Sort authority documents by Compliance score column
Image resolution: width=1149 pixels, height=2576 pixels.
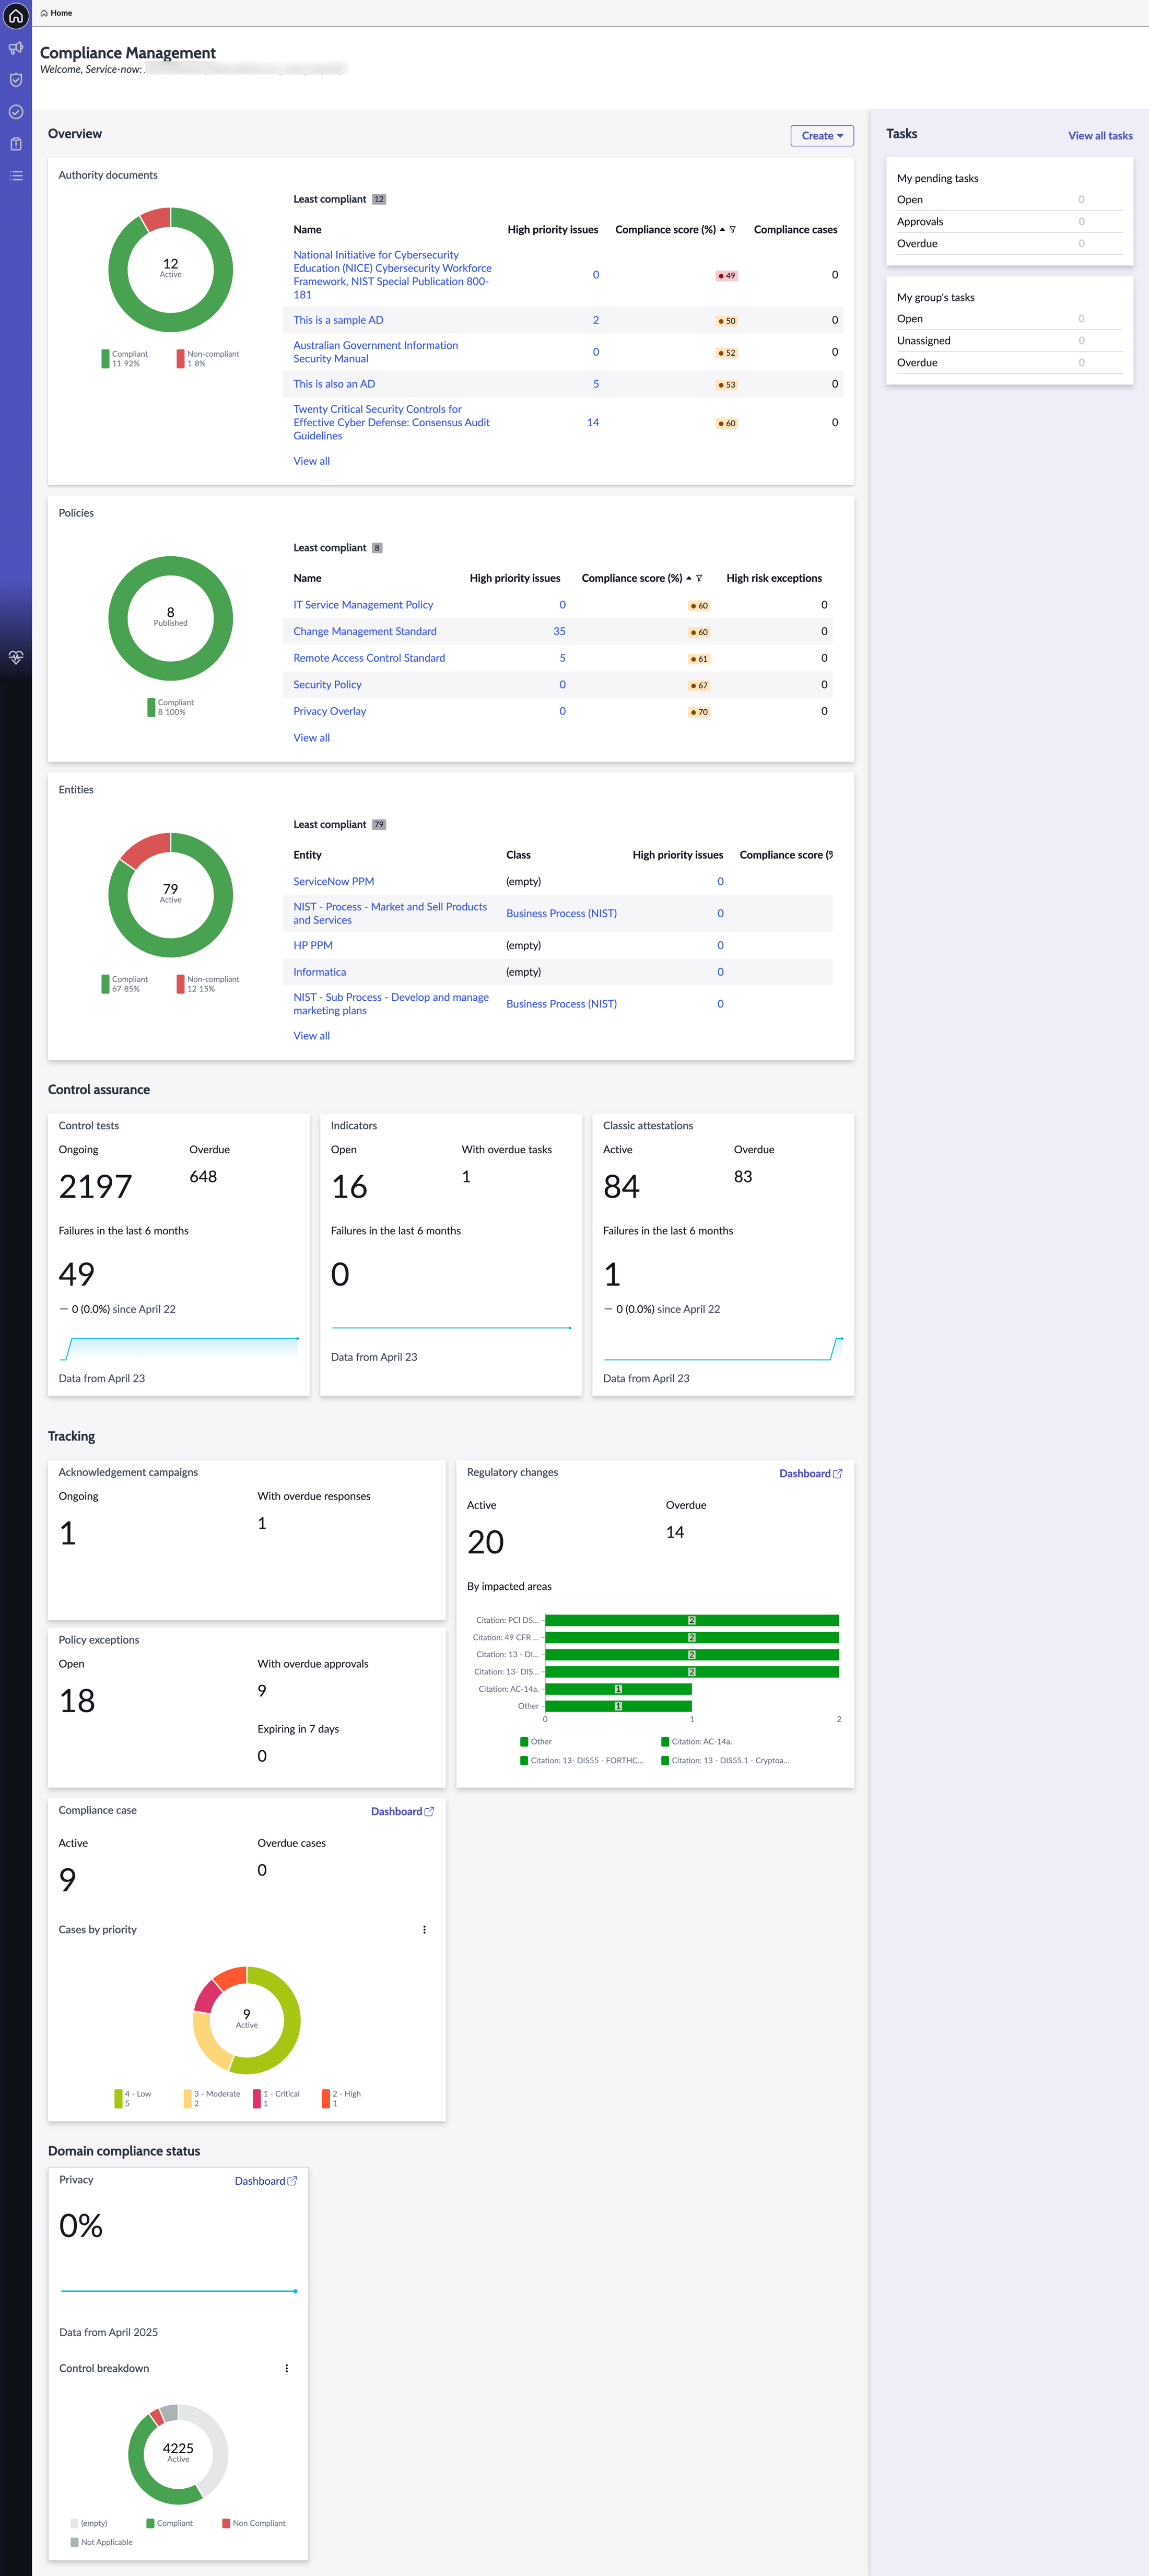click(x=665, y=230)
